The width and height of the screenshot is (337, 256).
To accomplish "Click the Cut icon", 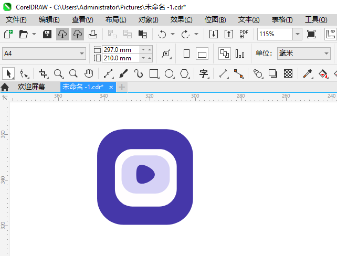I will 112,34.
